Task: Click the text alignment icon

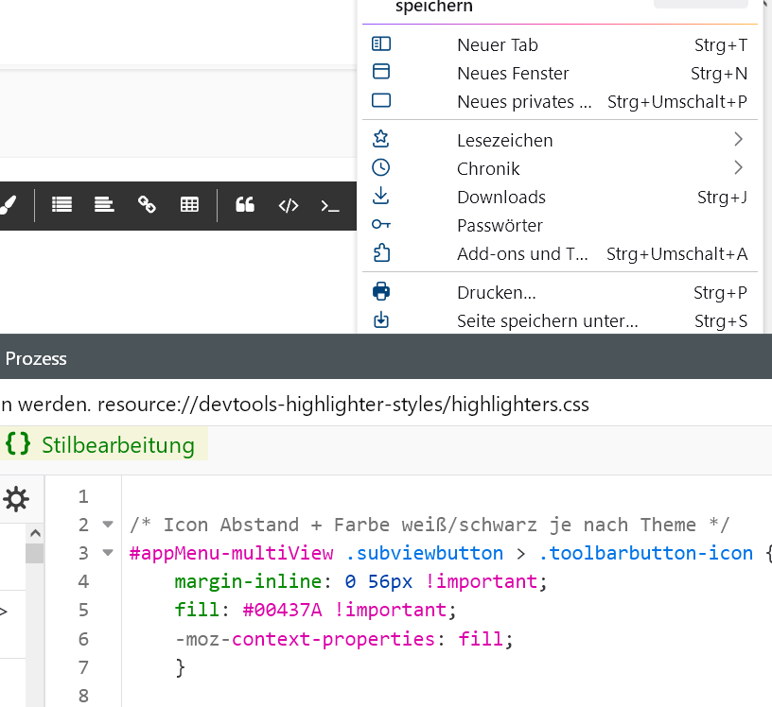Action: click(104, 204)
